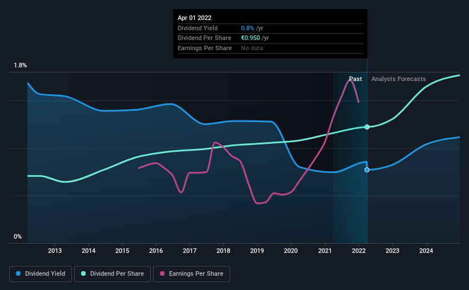Image resolution: width=469 pixels, height=290 pixels.
Task: Click the 2023 x-axis label
Action: point(392,251)
